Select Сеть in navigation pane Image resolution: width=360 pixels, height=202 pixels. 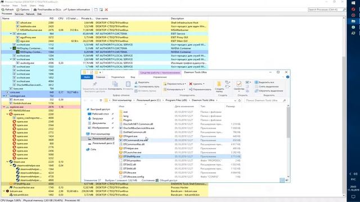(x=93, y=149)
